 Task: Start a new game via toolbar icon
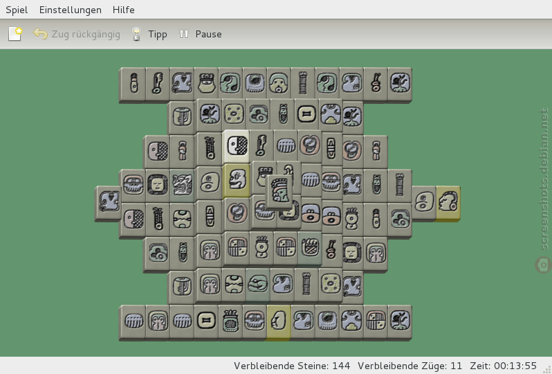pos(15,34)
